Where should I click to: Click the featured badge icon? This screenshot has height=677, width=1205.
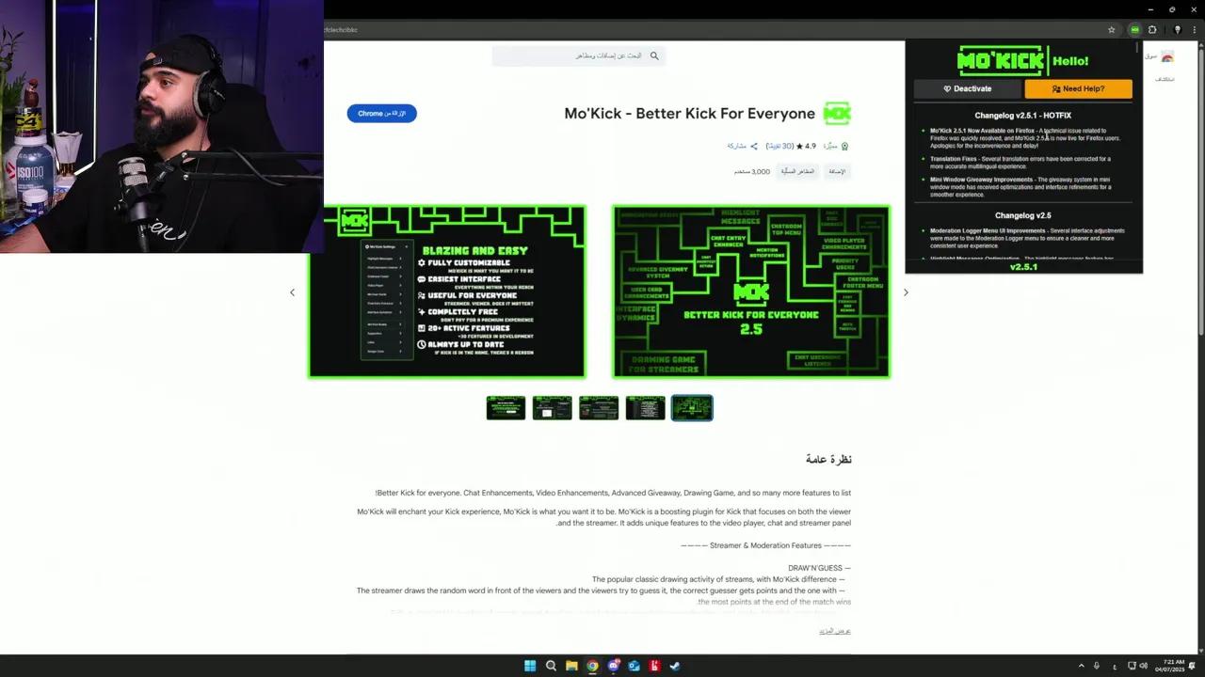(x=844, y=147)
